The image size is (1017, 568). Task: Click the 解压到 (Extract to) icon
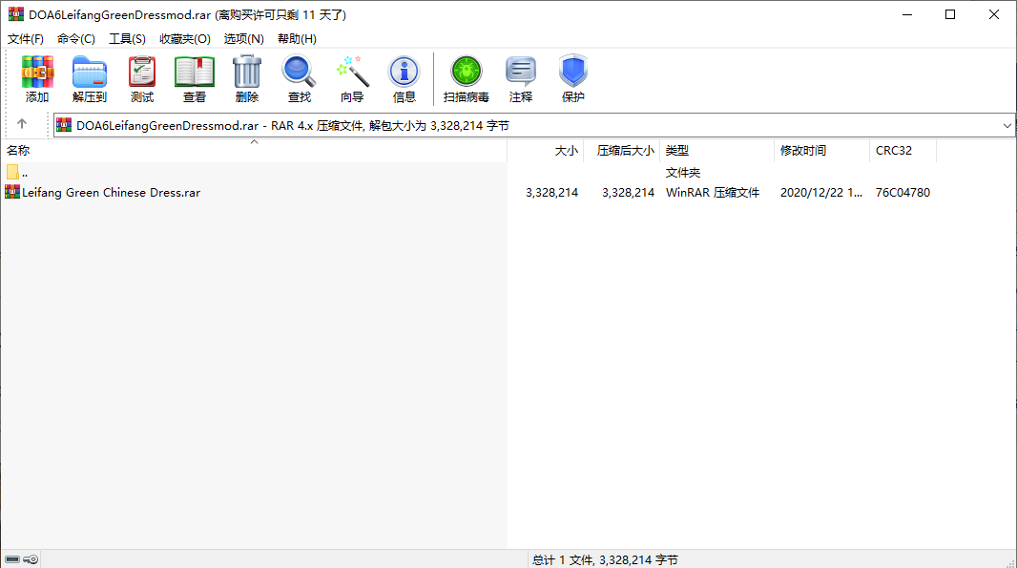[x=90, y=78]
